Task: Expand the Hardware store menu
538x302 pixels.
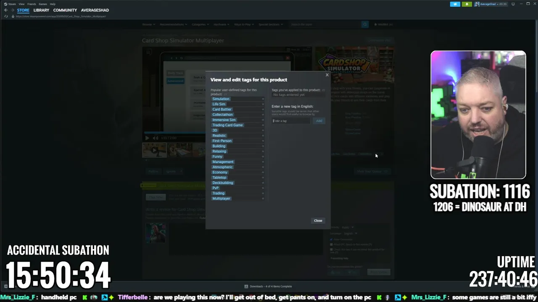Action: point(221,24)
